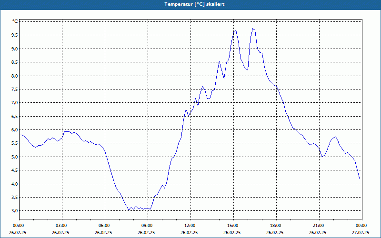Pick the 26.02.25 date beneath 09:00

pyautogui.click(x=146, y=233)
